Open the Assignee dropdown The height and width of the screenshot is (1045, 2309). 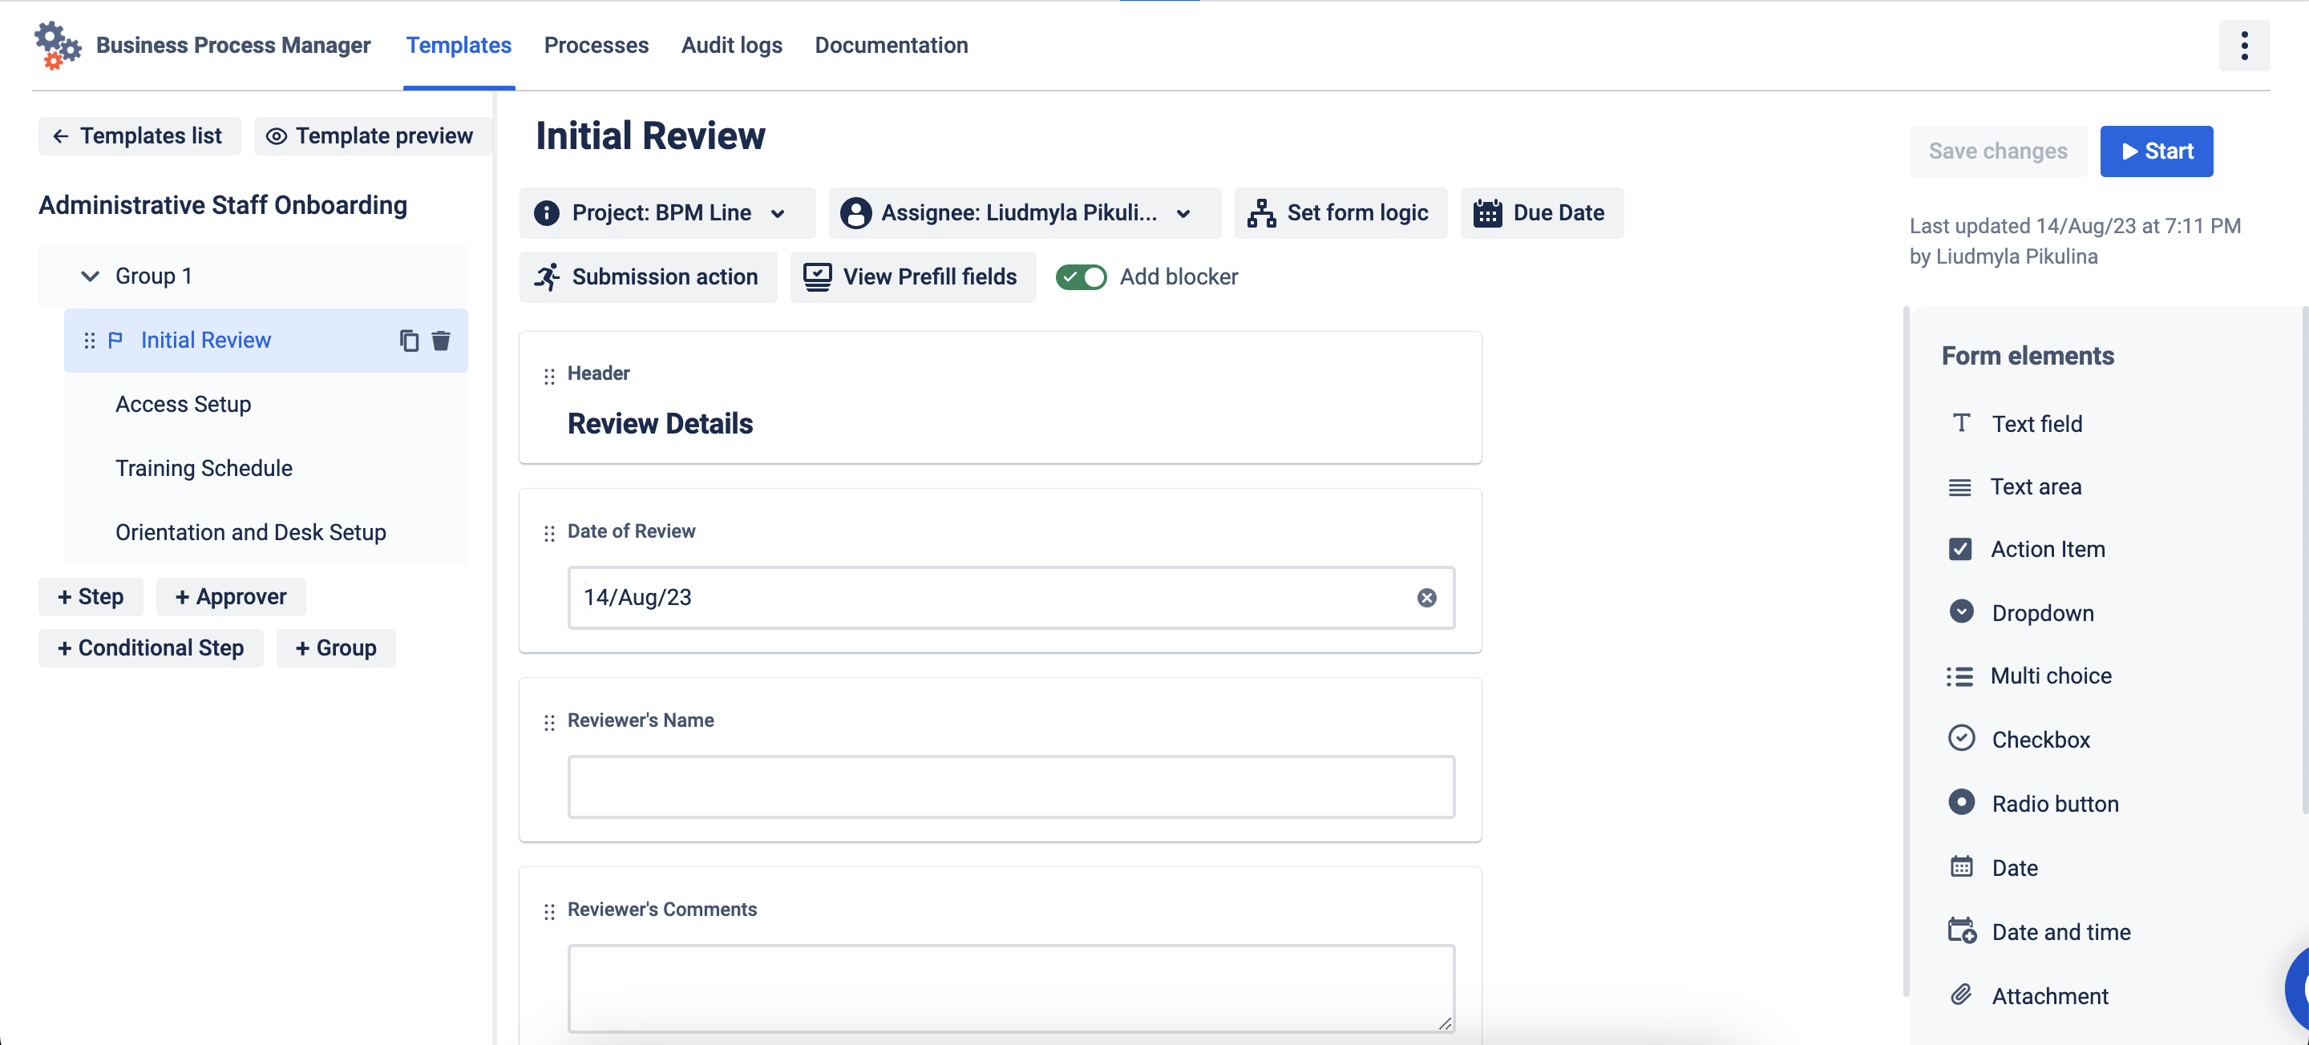point(1024,213)
